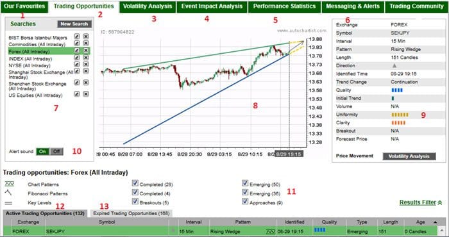Screen dimensions: 449x237
Task: Click chart pattern icon in SEKJPY row
Action: 270,231
